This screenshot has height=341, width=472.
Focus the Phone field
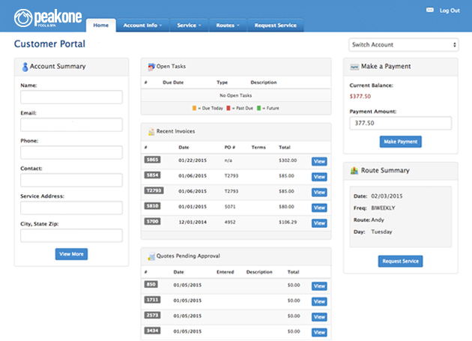pyautogui.click(x=71, y=152)
